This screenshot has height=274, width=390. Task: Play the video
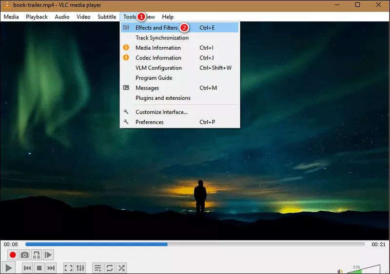pos(8,268)
